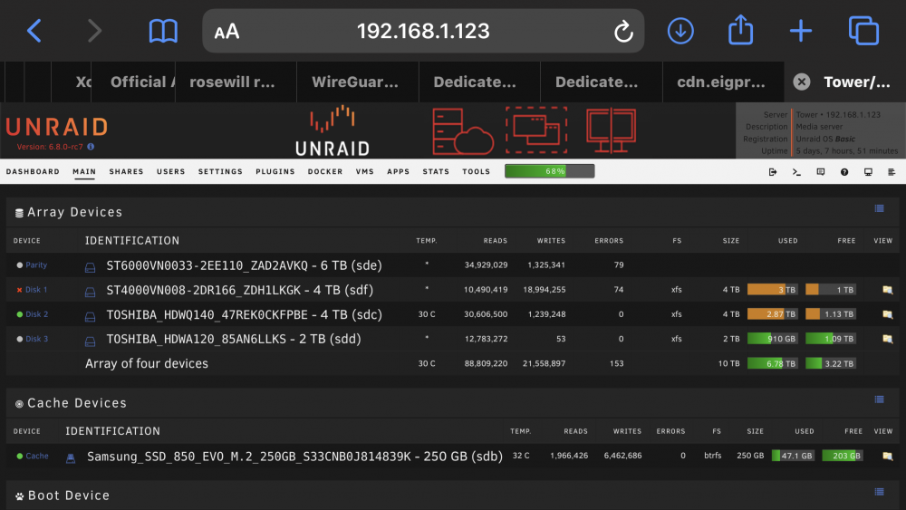Open the USERS menu
Screen dimensions: 906x510
point(171,171)
